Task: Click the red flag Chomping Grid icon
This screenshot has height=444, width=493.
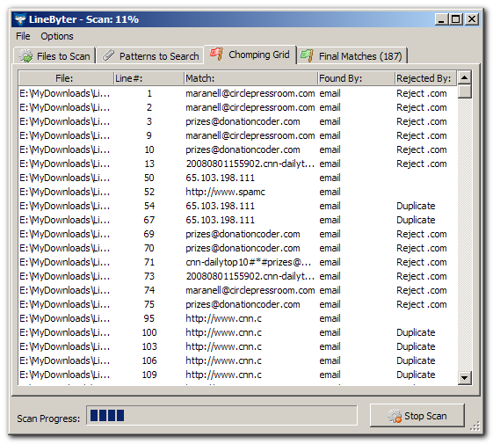Action: [x=216, y=54]
